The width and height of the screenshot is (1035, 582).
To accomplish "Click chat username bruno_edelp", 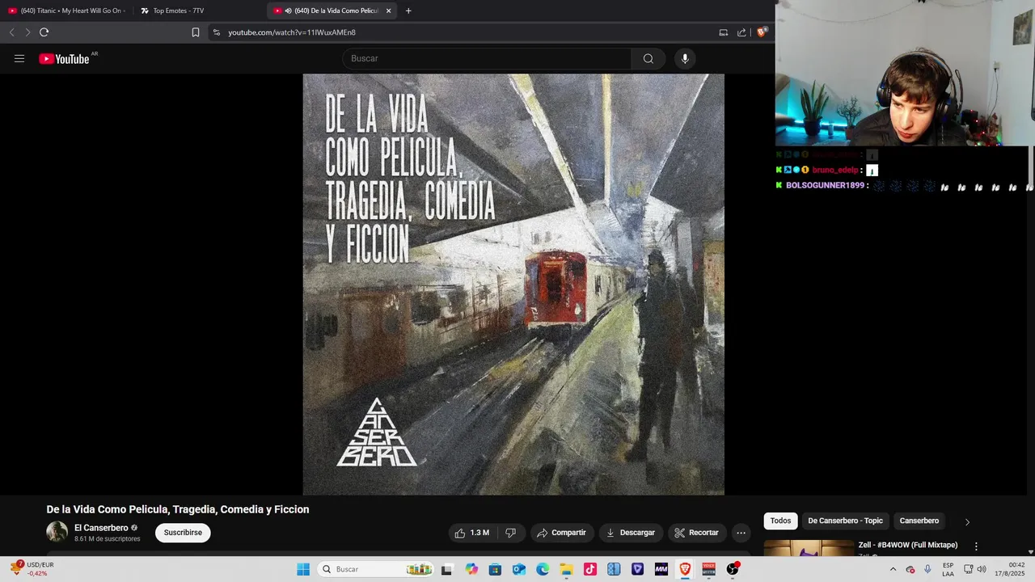I will click(x=835, y=170).
